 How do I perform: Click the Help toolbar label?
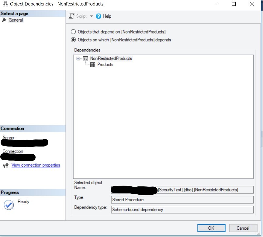[107, 16]
